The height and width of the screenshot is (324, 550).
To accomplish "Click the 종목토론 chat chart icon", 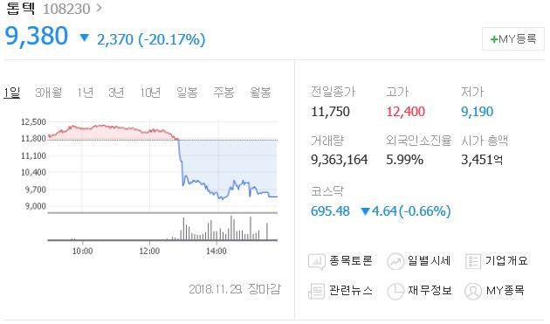I will [x=316, y=262].
